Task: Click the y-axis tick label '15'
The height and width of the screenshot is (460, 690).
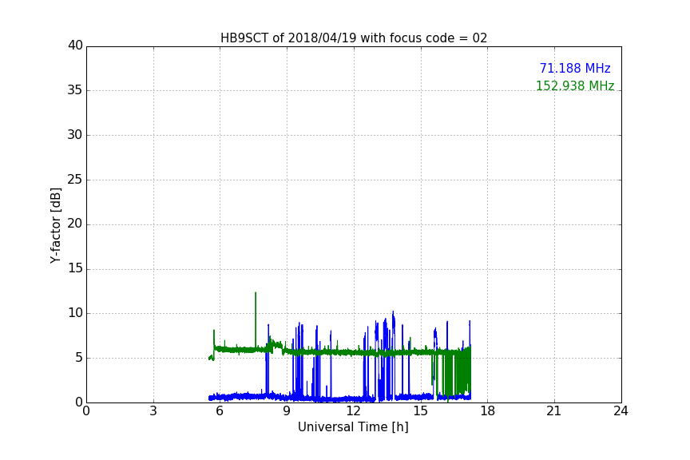Action: pyautogui.click(x=75, y=268)
